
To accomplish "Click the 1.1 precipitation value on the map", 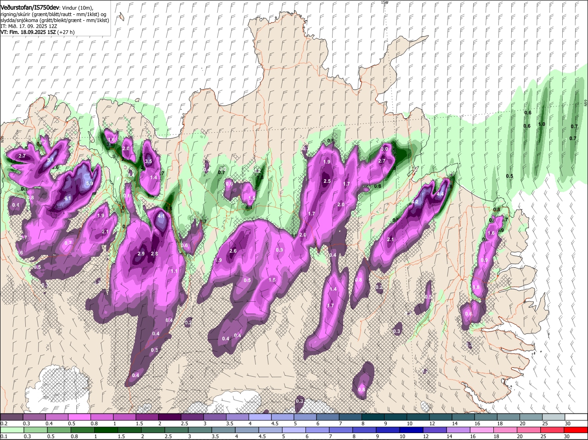I will click(174, 271).
